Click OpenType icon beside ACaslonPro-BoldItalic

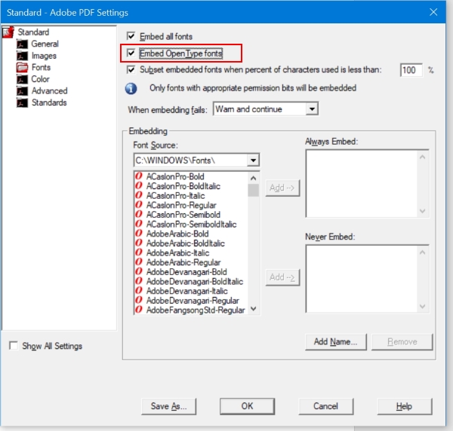139,185
